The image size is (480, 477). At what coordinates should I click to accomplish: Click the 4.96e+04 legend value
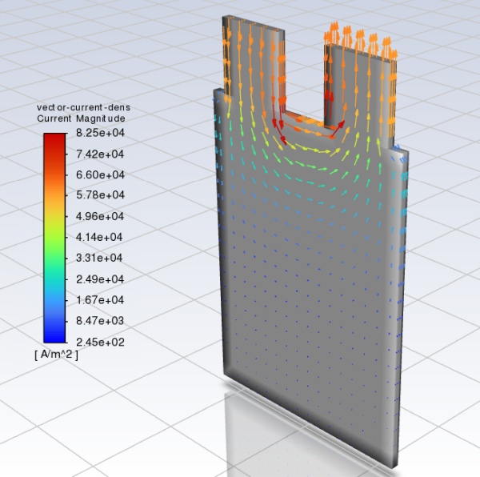(100, 216)
